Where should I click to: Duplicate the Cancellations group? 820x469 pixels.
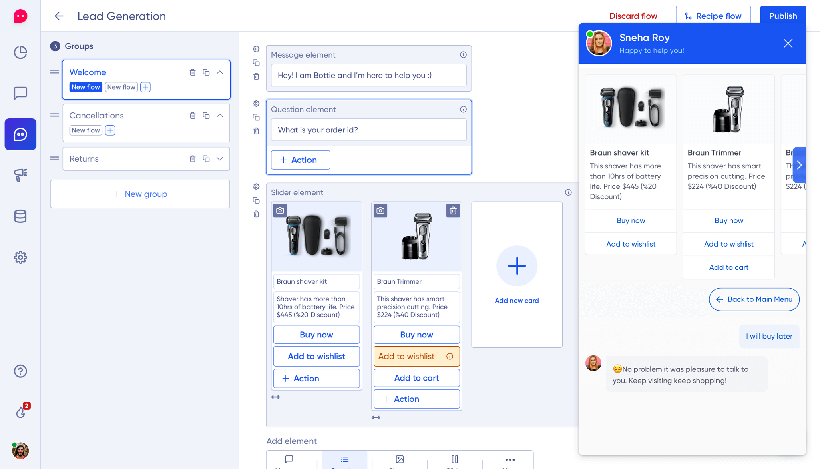[206, 116]
